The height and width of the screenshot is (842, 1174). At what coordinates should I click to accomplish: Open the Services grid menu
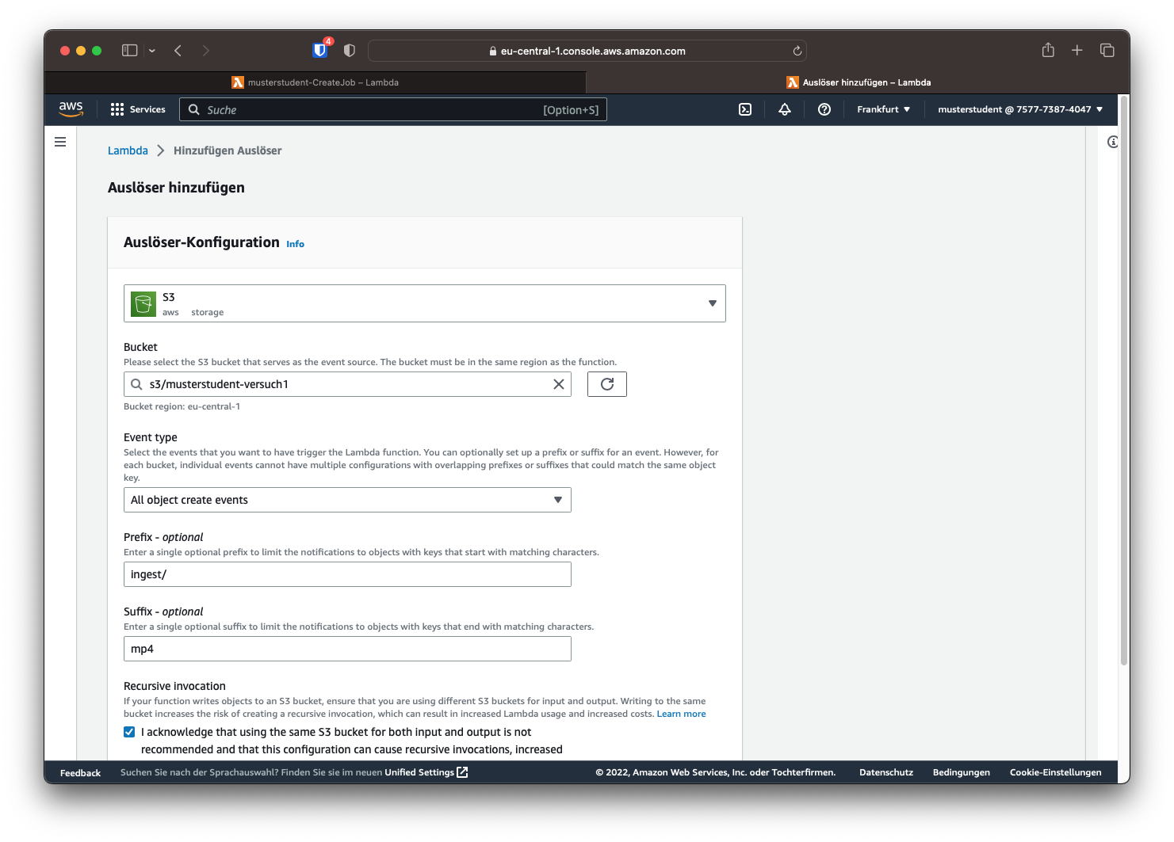tap(117, 109)
